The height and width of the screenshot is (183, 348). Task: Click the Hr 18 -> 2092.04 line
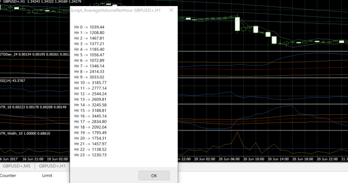(x=90, y=127)
